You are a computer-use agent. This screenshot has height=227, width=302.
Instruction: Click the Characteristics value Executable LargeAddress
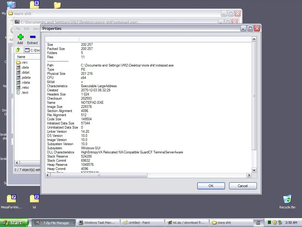pos(99,86)
